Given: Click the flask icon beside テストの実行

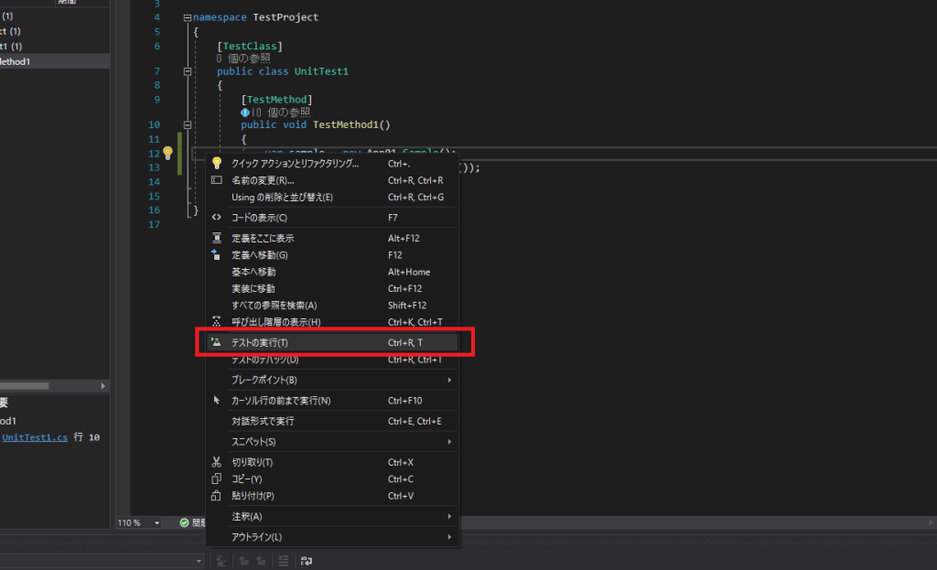Looking at the screenshot, I should (x=217, y=342).
